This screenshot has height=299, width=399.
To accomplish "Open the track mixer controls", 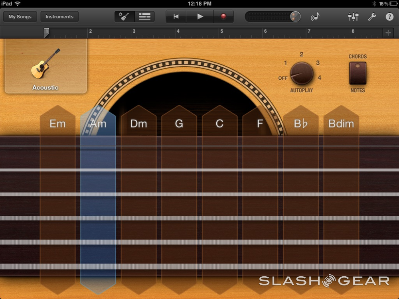I will click(x=353, y=17).
